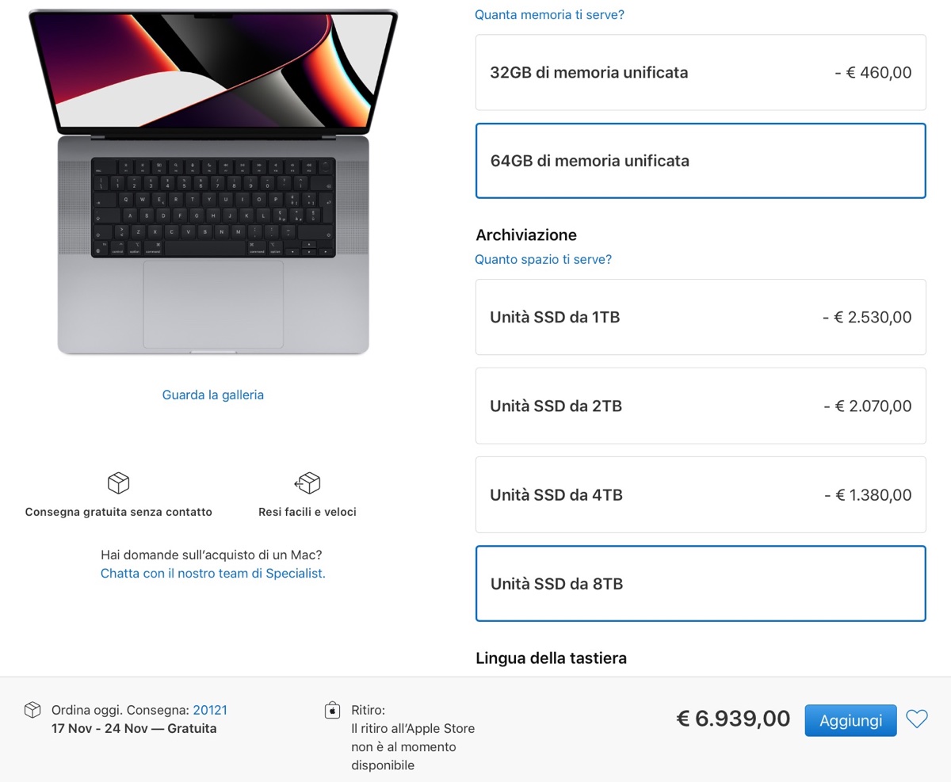Click the MacBook Pro product image

[x=212, y=182]
